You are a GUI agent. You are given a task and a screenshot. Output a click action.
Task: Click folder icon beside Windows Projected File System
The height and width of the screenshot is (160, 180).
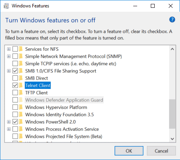(21, 137)
